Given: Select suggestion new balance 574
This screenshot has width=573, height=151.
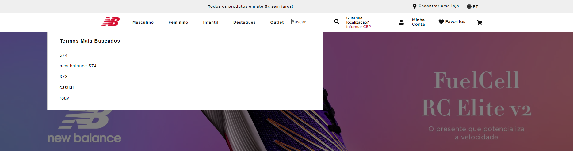Looking at the screenshot, I should coord(78,66).
